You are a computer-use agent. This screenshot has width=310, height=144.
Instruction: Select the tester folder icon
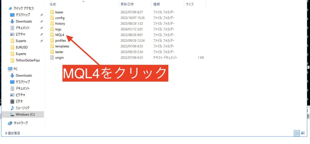pyautogui.click(x=52, y=52)
